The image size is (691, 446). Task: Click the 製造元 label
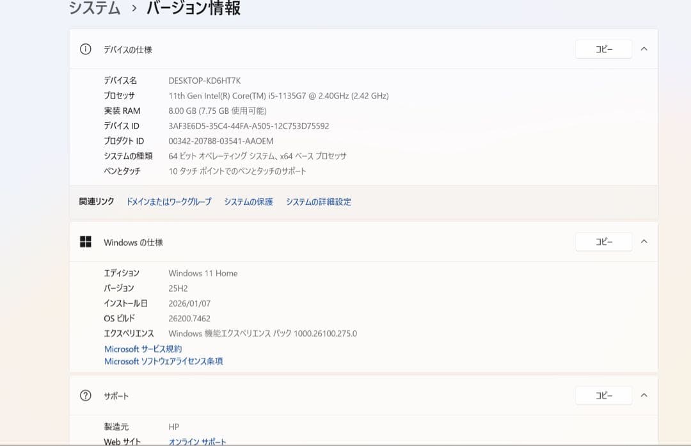[x=116, y=427]
